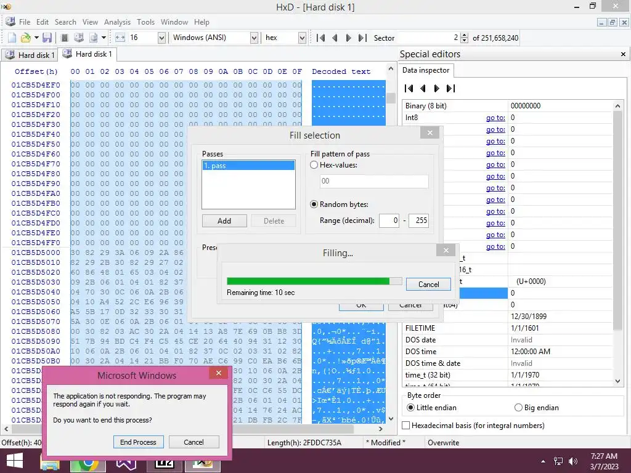Open hex offset base dropdown
This screenshot has height=473, width=631.
click(302, 38)
